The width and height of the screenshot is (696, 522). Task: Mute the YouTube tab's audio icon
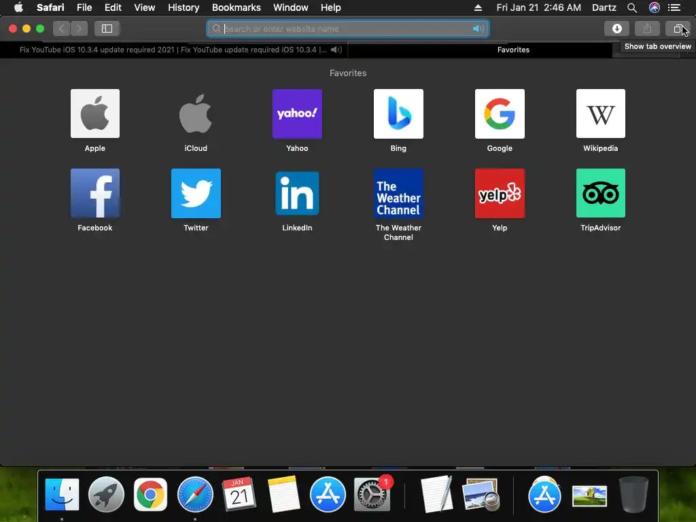(336, 50)
